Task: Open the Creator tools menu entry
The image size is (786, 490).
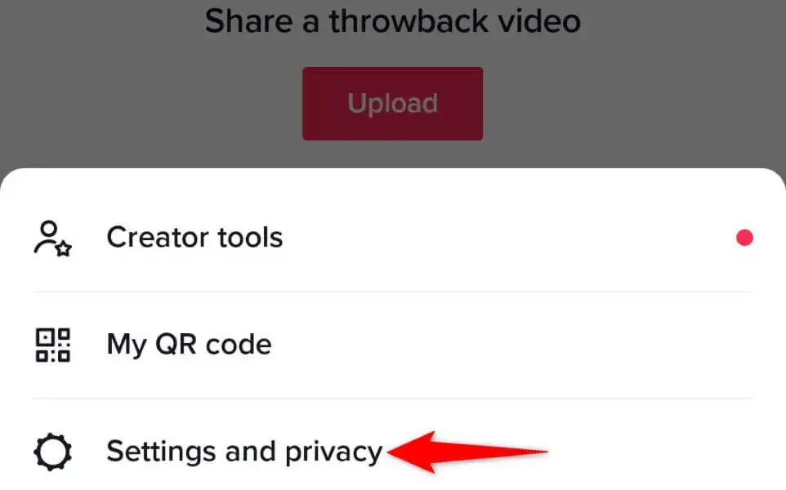Action: coord(393,238)
